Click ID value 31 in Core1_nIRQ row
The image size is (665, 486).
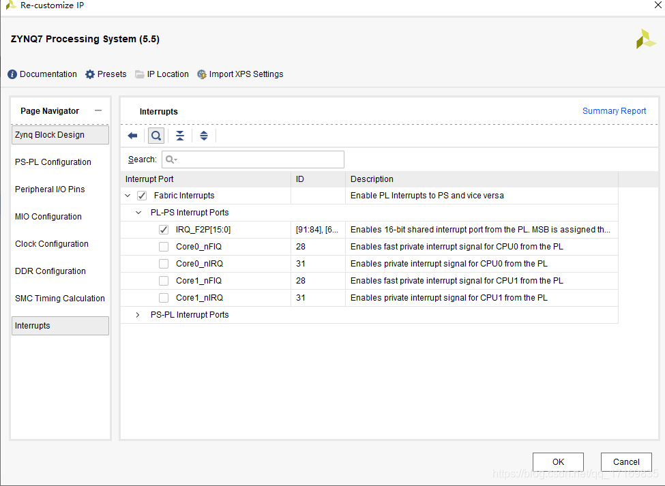coord(301,298)
